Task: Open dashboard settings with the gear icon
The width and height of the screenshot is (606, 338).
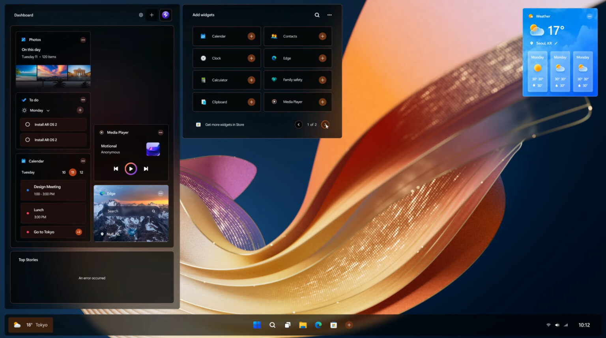Action: (x=141, y=15)
